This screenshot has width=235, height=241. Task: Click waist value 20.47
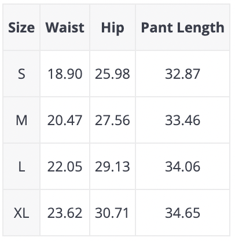click(x=65, y=121)
